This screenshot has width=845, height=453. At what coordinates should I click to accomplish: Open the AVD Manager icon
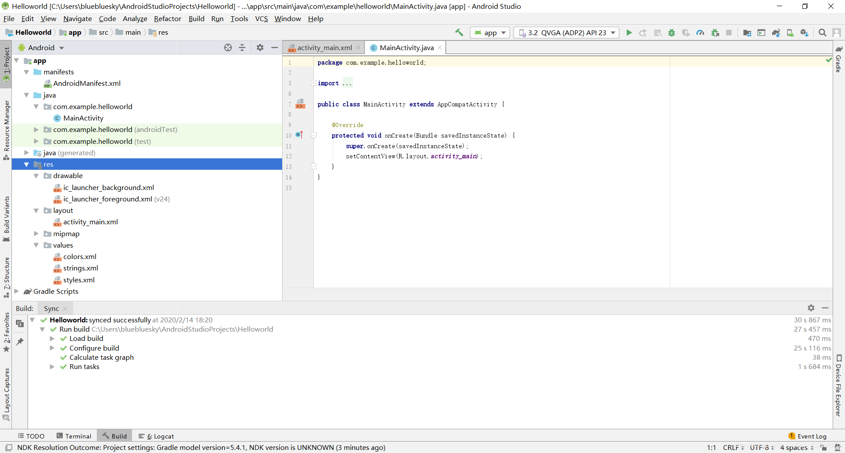coord(790,33)
